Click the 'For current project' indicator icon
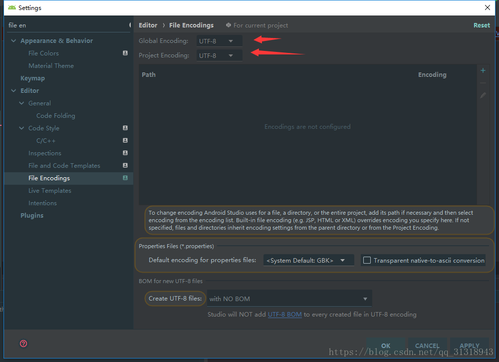499x362 pixels. 228,25
